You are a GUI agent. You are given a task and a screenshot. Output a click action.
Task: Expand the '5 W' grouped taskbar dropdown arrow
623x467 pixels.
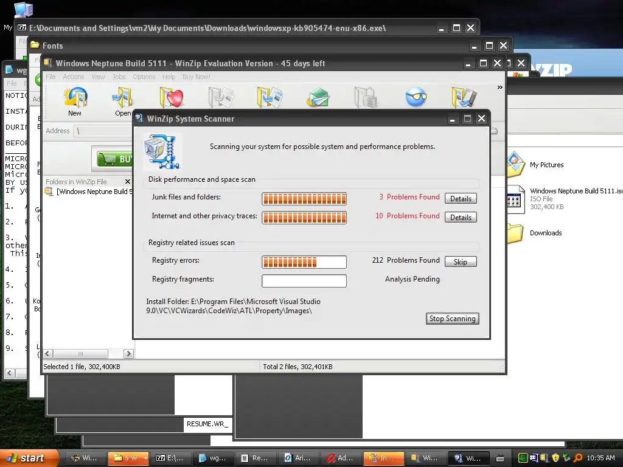145,458
